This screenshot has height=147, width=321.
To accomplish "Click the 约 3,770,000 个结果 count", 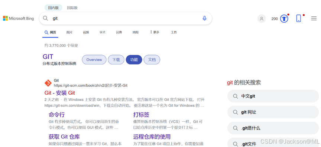I will coord(61,46).
